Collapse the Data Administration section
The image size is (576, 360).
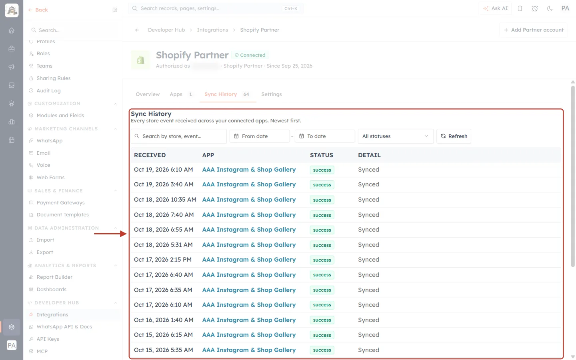(x=116, y=228)
